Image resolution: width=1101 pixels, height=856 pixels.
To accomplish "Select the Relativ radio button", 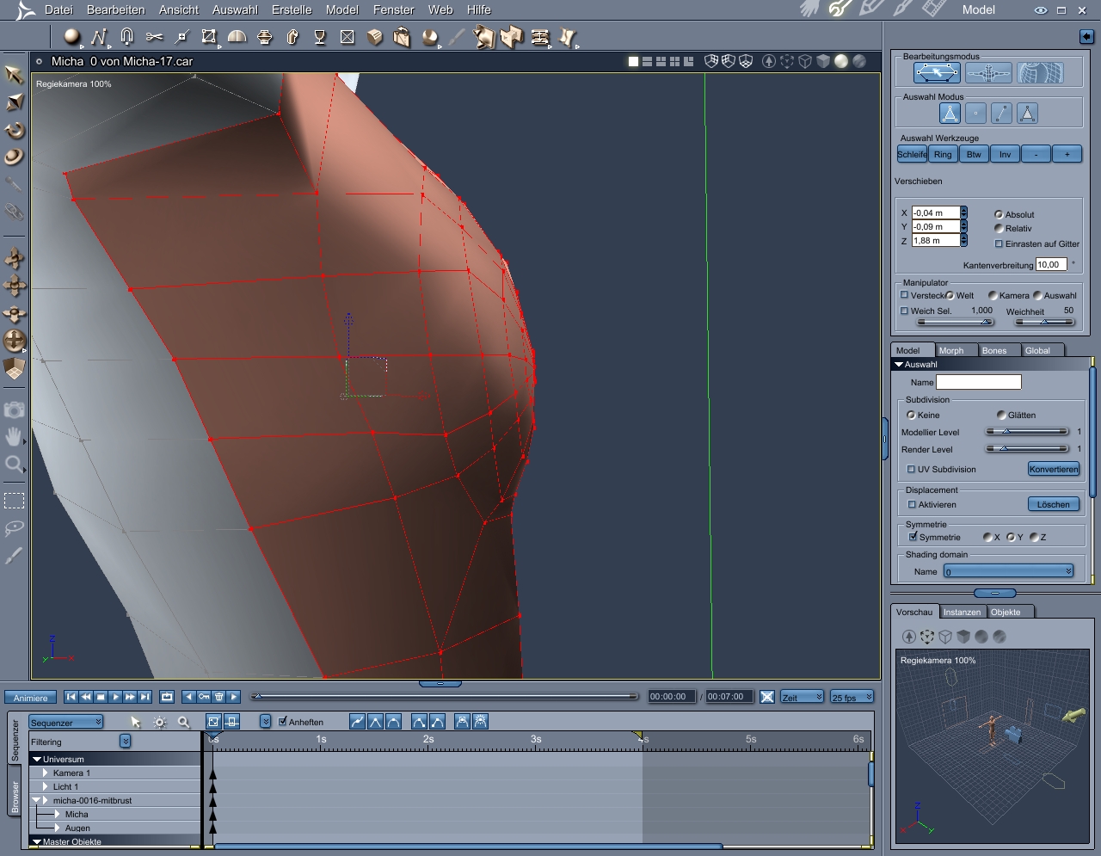I will 999,229.
